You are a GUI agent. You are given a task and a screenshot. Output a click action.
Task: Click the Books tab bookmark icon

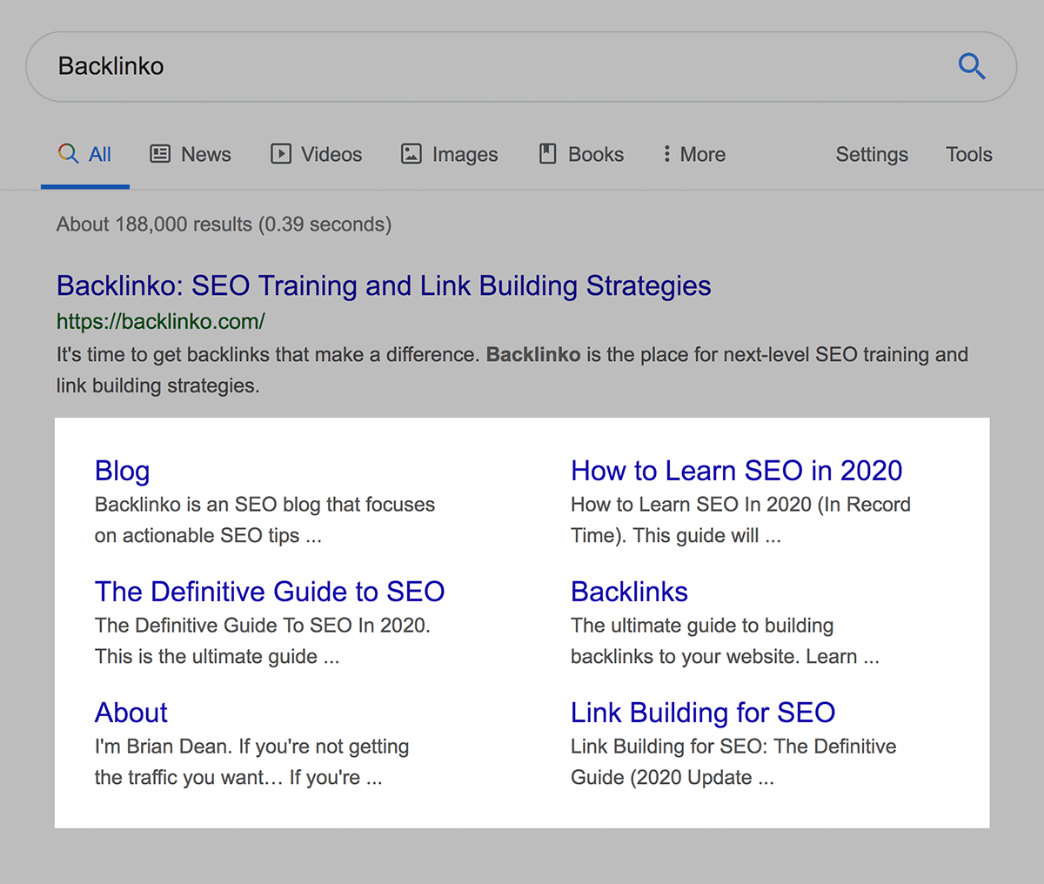click(547, 154)
